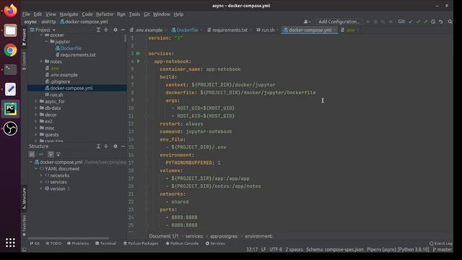This screenshot has width=462, height=260.
Task: Expand services node in Structure tree
Action: point(41,182)
